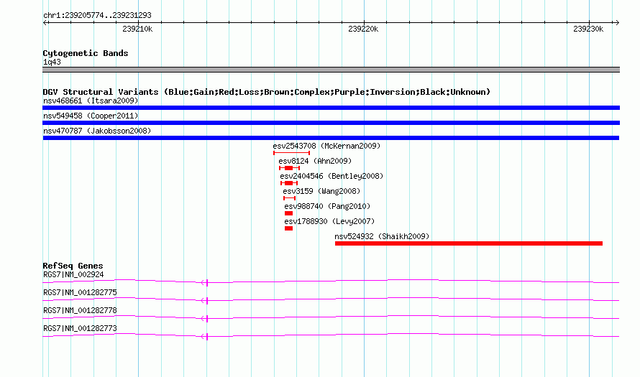Click the 1q43 band label
Screen dimensions: 640x377
click(x=52, y=62)
